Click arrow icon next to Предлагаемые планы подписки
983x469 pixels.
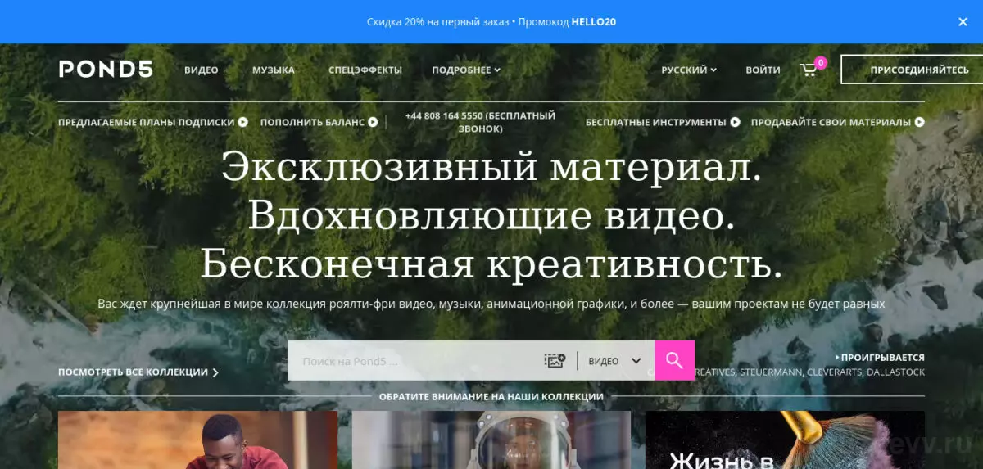(x=243, y=122)
